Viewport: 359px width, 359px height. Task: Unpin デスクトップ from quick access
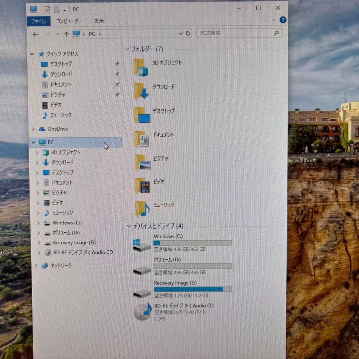116,64
